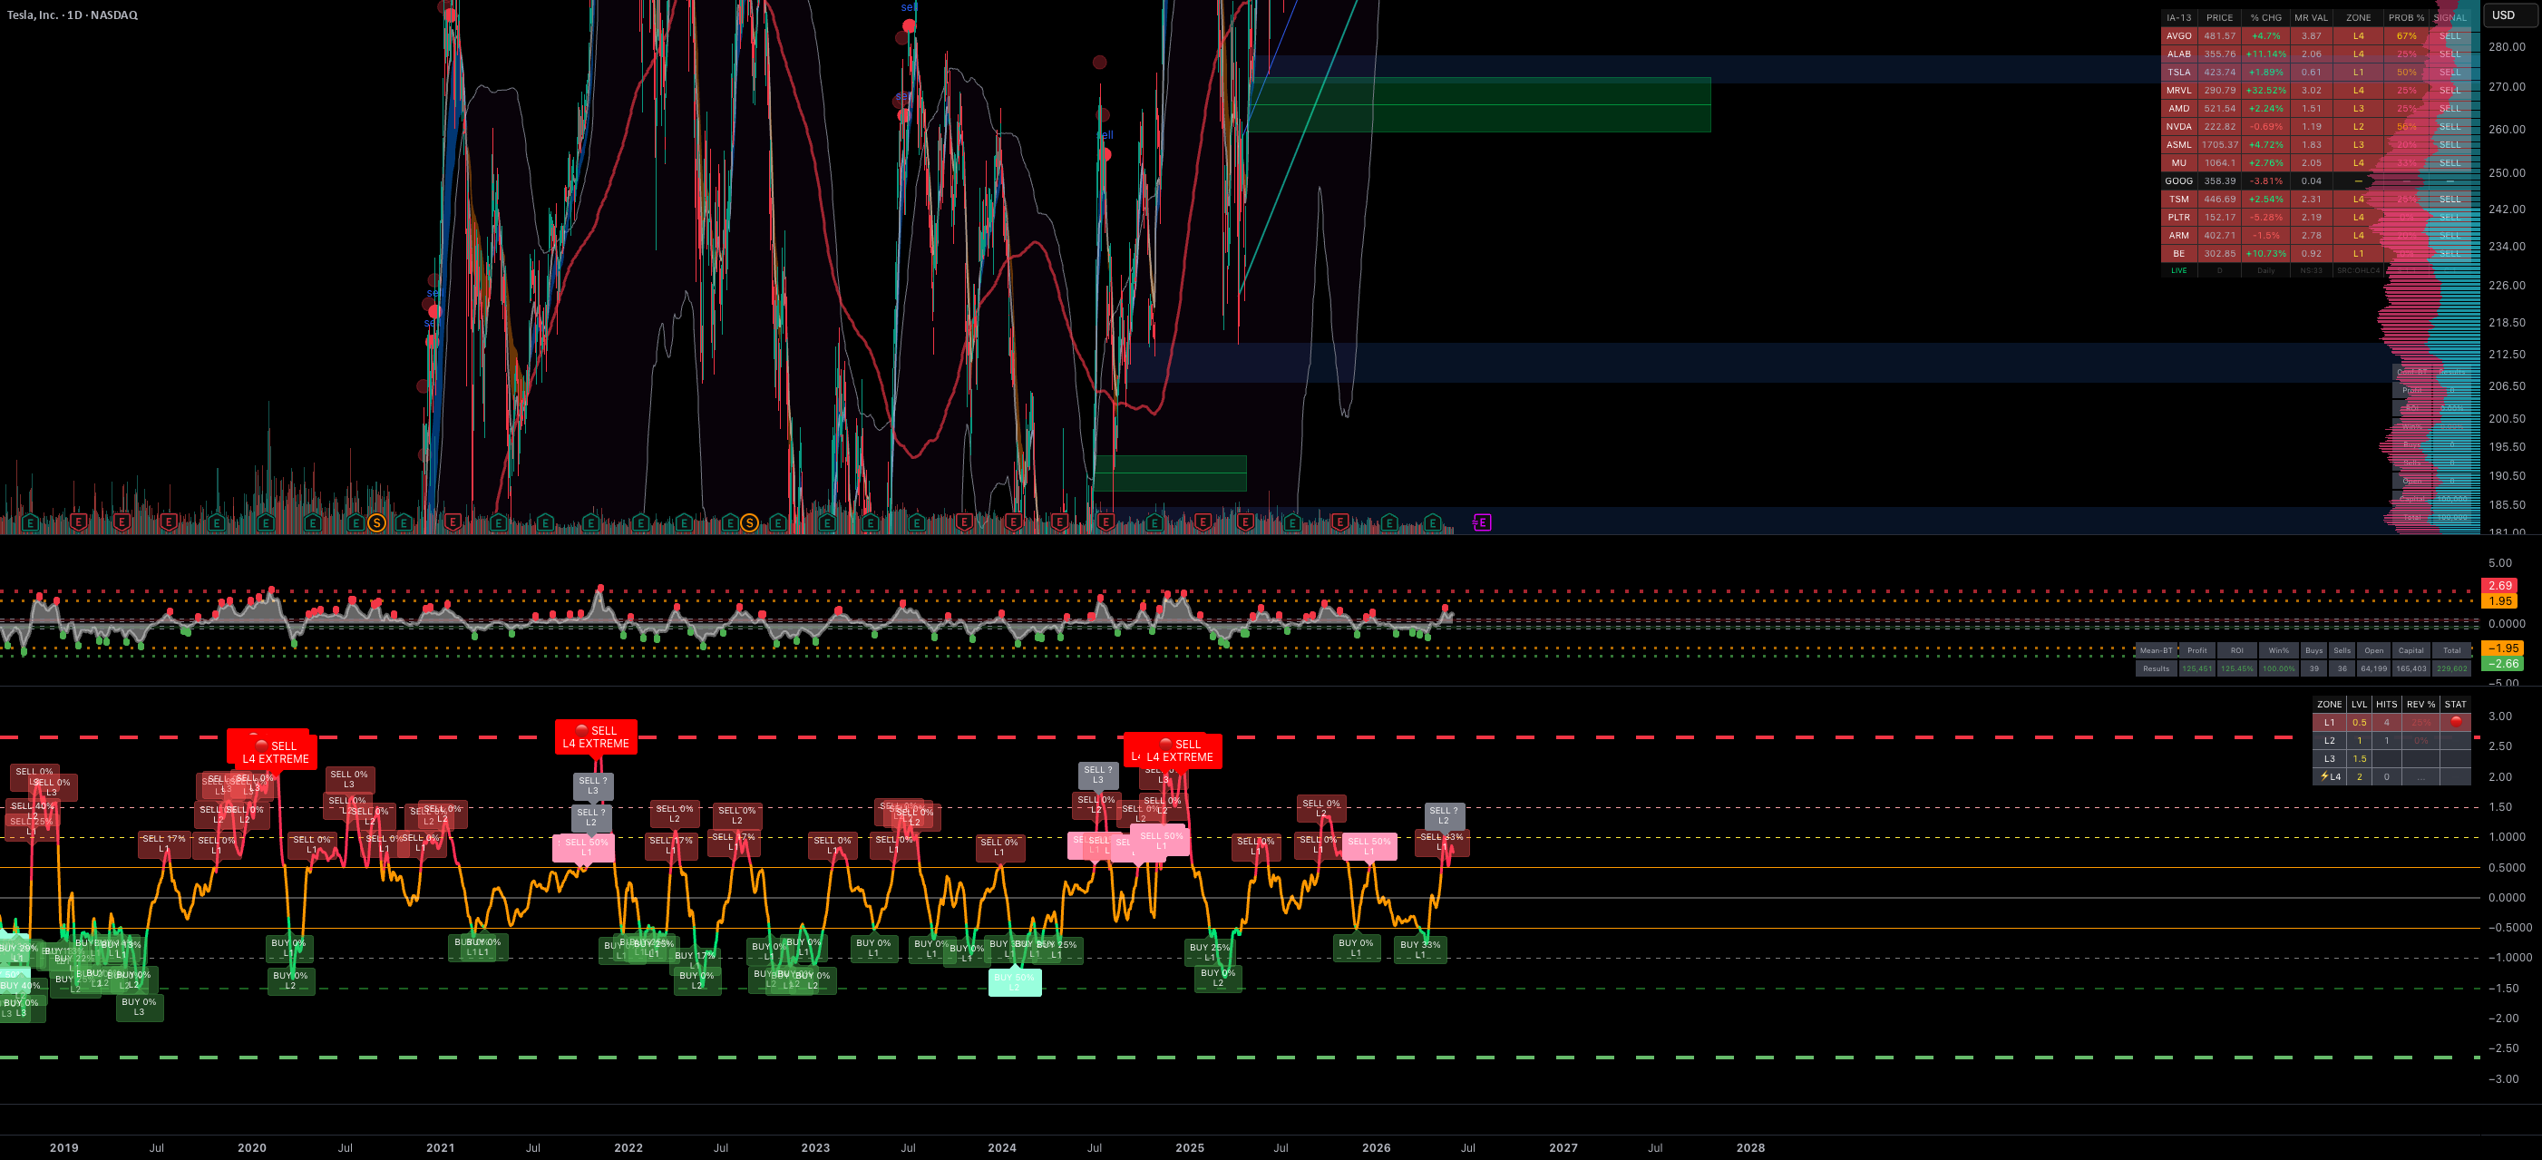Click the red 2.69 oscillator scale label

2500,585
